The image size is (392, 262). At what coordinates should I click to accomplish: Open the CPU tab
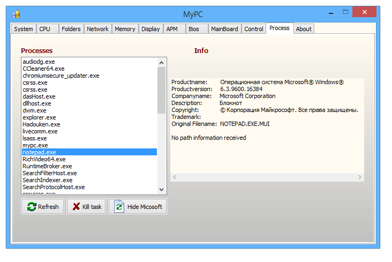48,29
